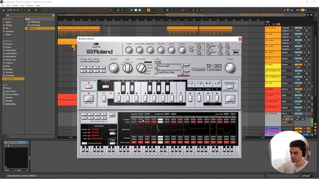Select the Templates category

click(x=10, y=76)
